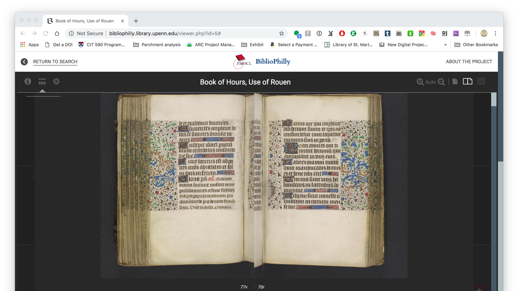Open the manuscript info panel icon
Image resolution: width=518 pixels, height=291 pixels.
click(28, 81)
